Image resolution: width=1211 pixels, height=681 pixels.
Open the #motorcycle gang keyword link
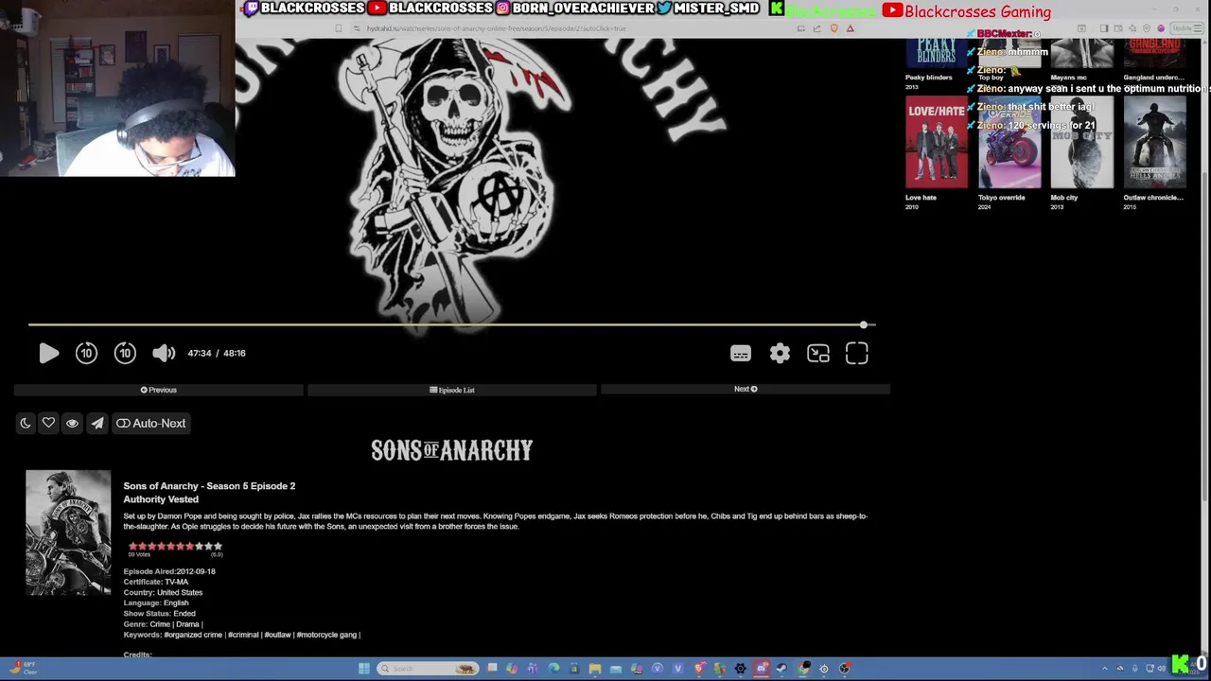[326, 635]
